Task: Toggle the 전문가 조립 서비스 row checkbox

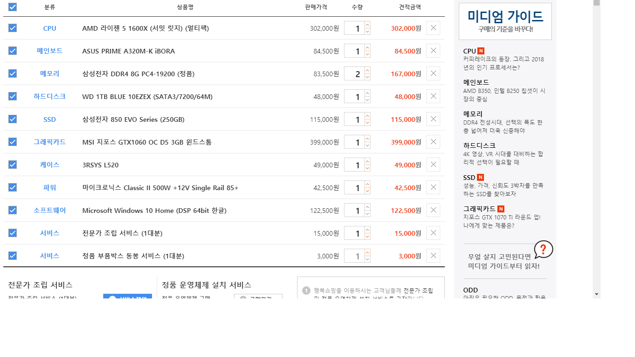Action: [13, 233]
